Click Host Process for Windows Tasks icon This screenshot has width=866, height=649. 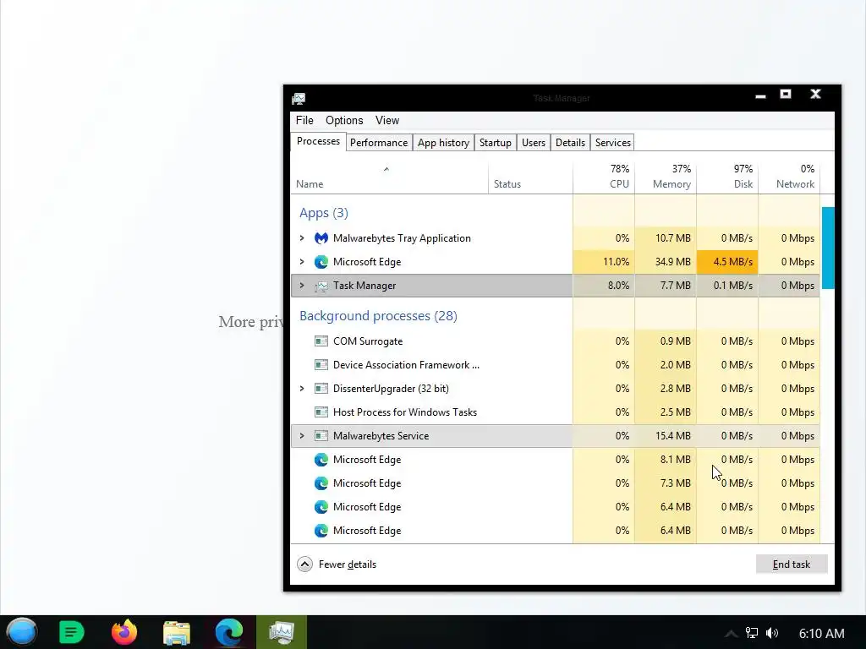pos(321,412)
